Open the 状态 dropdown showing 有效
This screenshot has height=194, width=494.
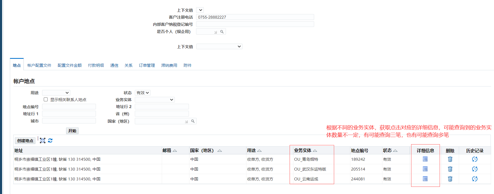[x=143, y=93]
